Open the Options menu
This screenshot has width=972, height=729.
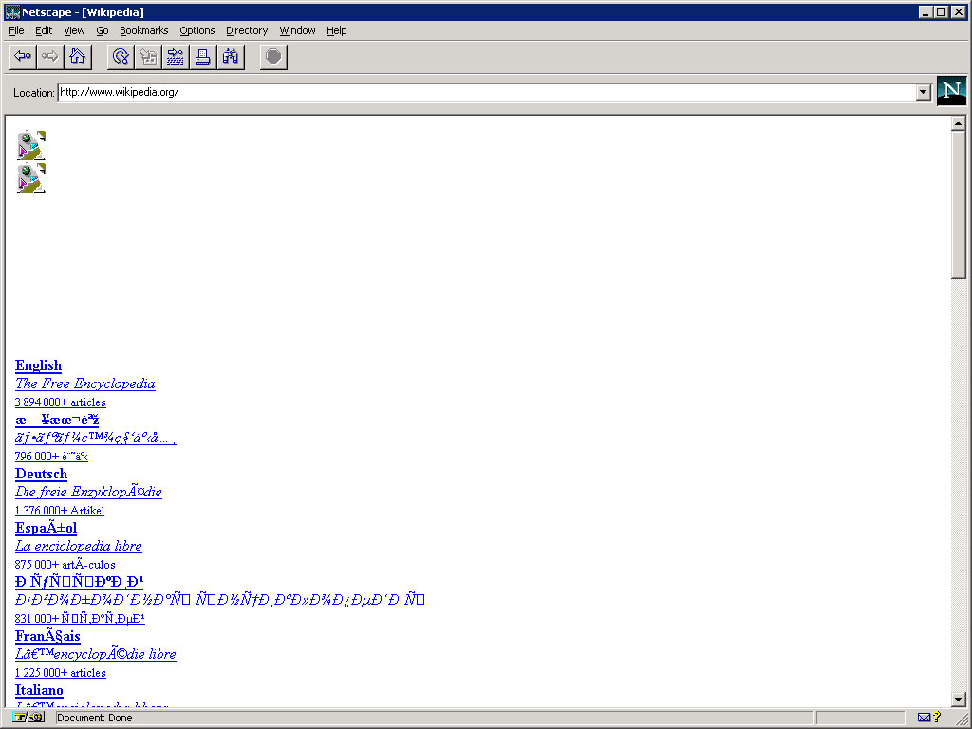pyautogui.click(x=197, y=30)
